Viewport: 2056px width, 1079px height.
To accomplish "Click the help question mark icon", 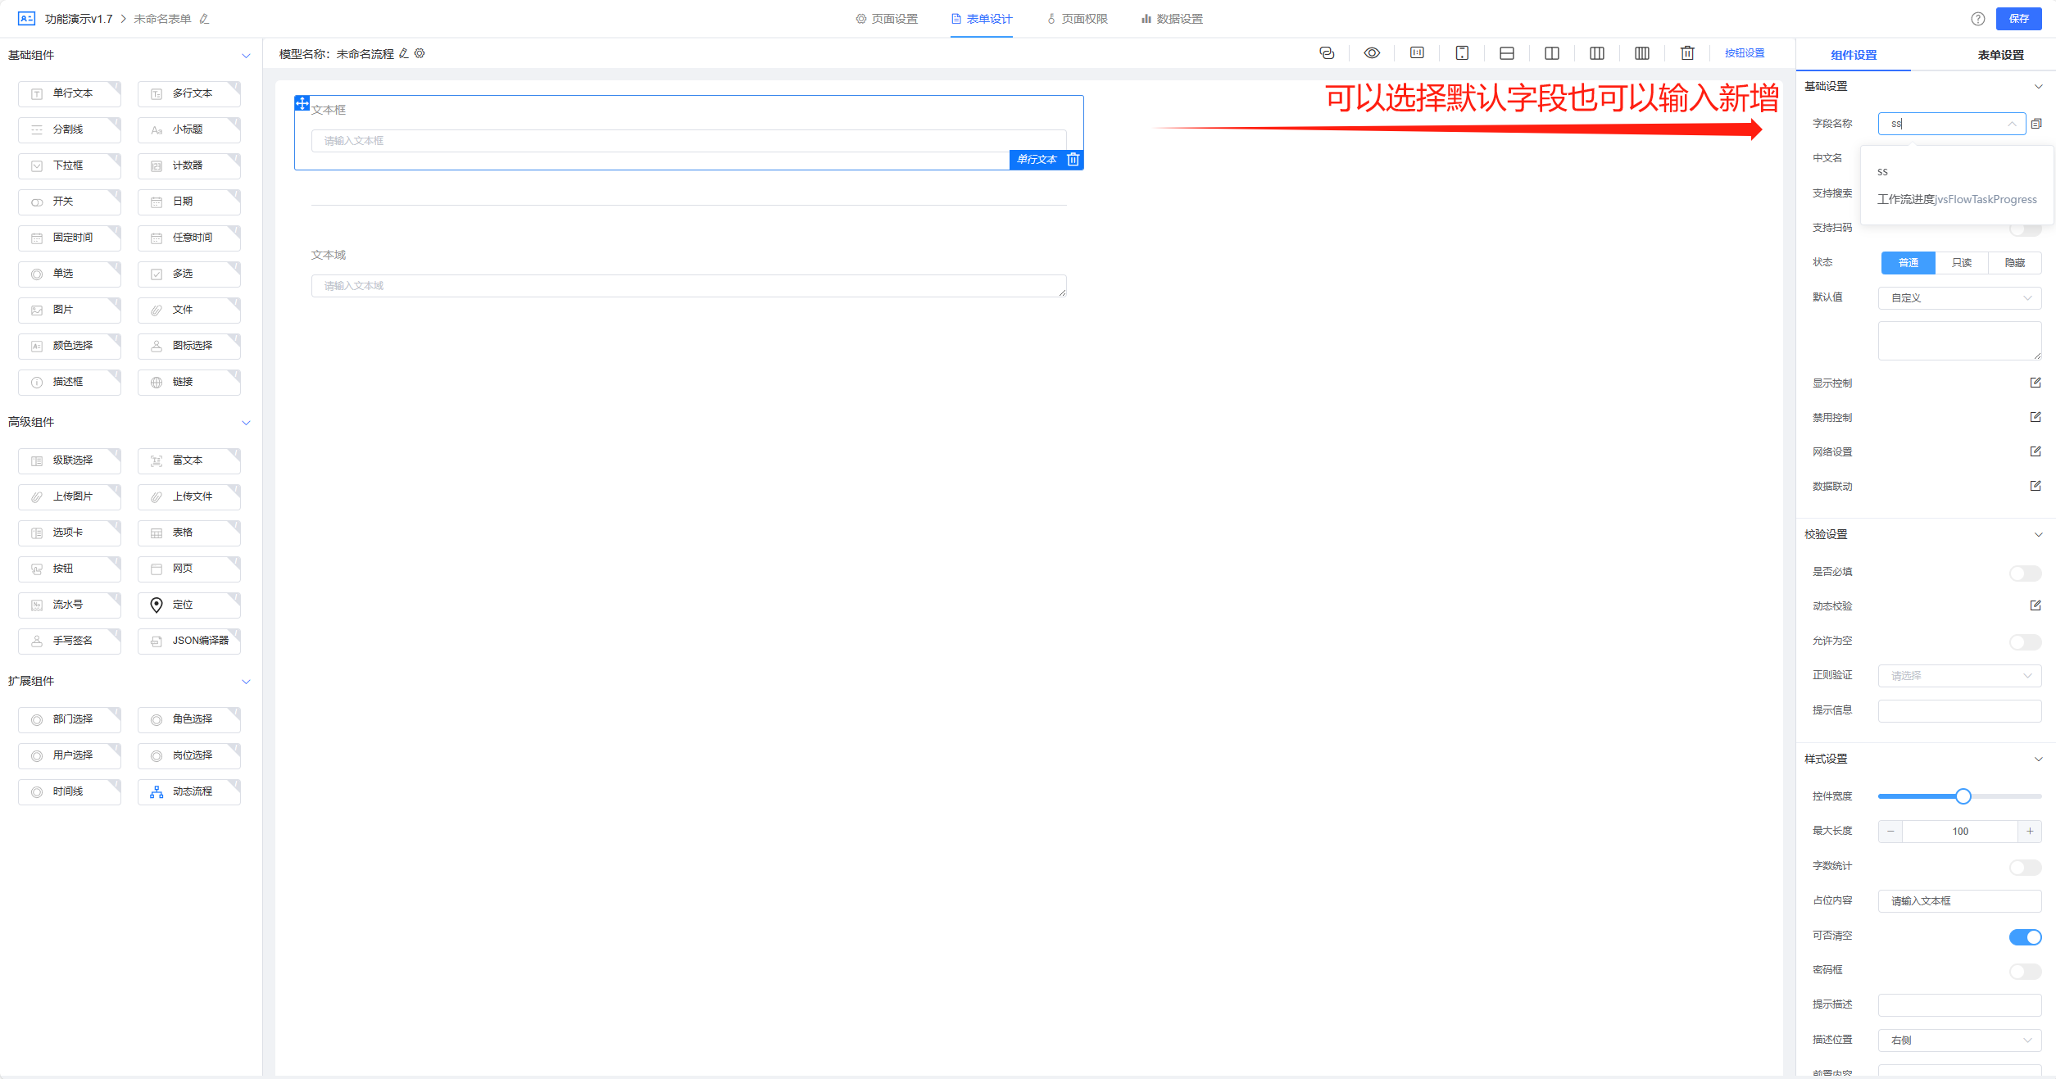I will (1978, 19).
